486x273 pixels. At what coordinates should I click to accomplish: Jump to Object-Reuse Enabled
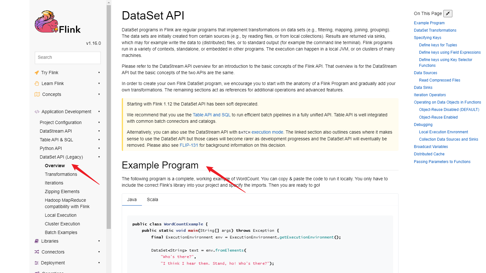(438, 117)
